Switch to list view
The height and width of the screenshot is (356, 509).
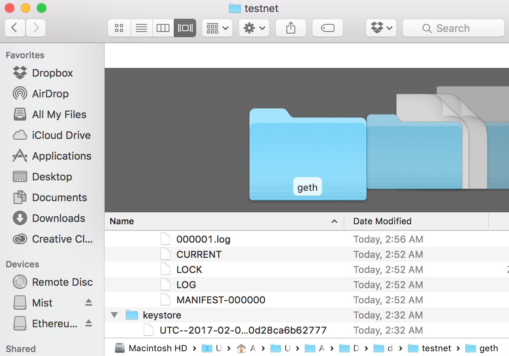[141, 28]
